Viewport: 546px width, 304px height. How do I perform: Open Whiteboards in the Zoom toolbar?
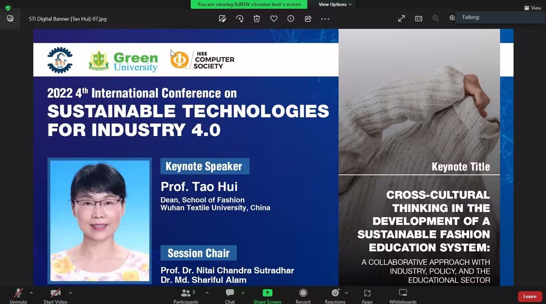pyautogui.click(x=403, y=296)
